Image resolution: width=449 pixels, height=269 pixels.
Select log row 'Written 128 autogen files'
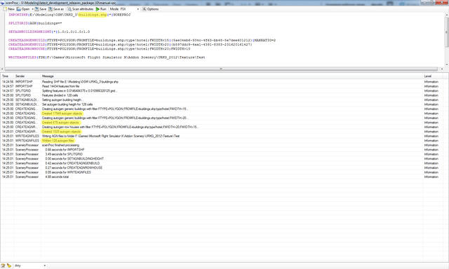tap(224, 141)
